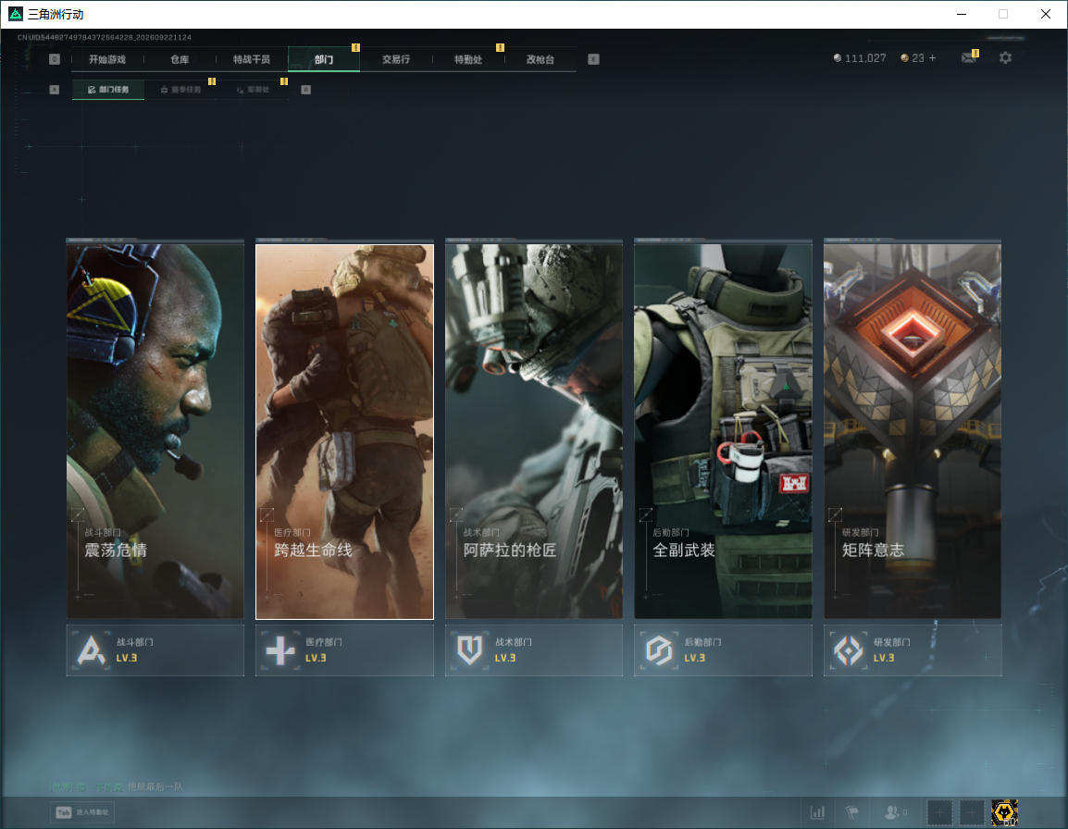Select the 后勤部门 LV.3 level panel

(723, 650)
